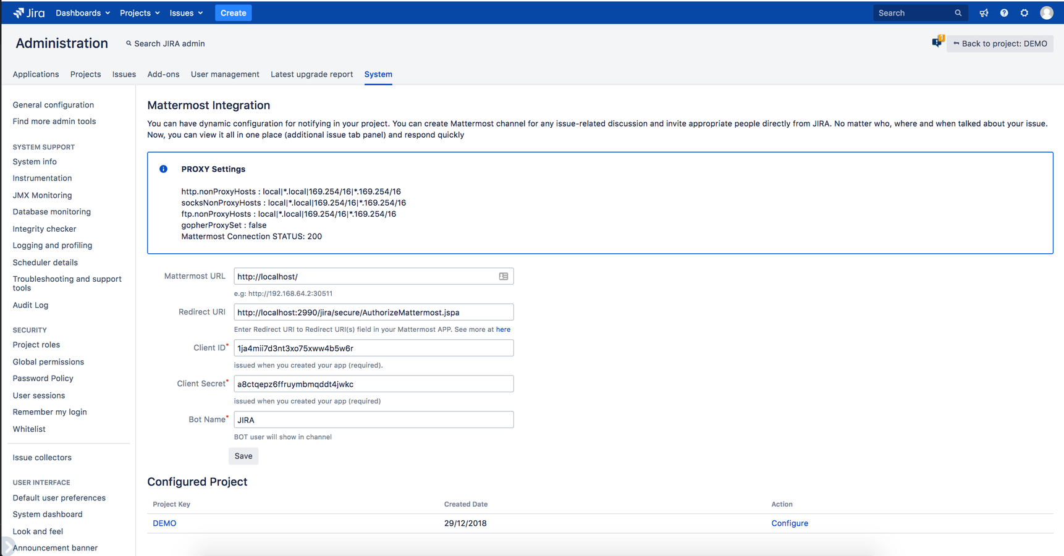Click the notification feedback icon beside Back to project
This screenshot has width=1064, height=556.
click(x=937, y=42)
